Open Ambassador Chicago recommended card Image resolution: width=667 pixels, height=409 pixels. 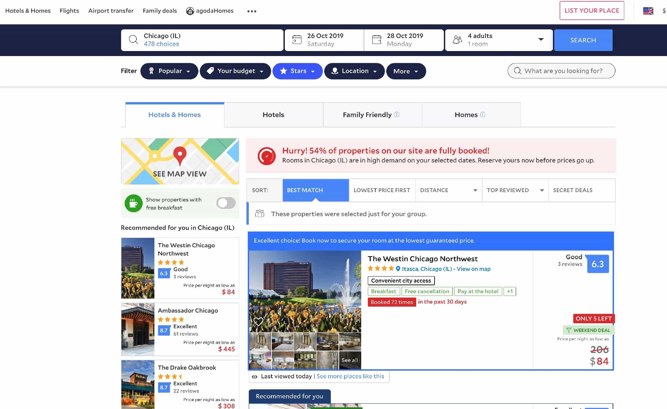click(180, 329)
